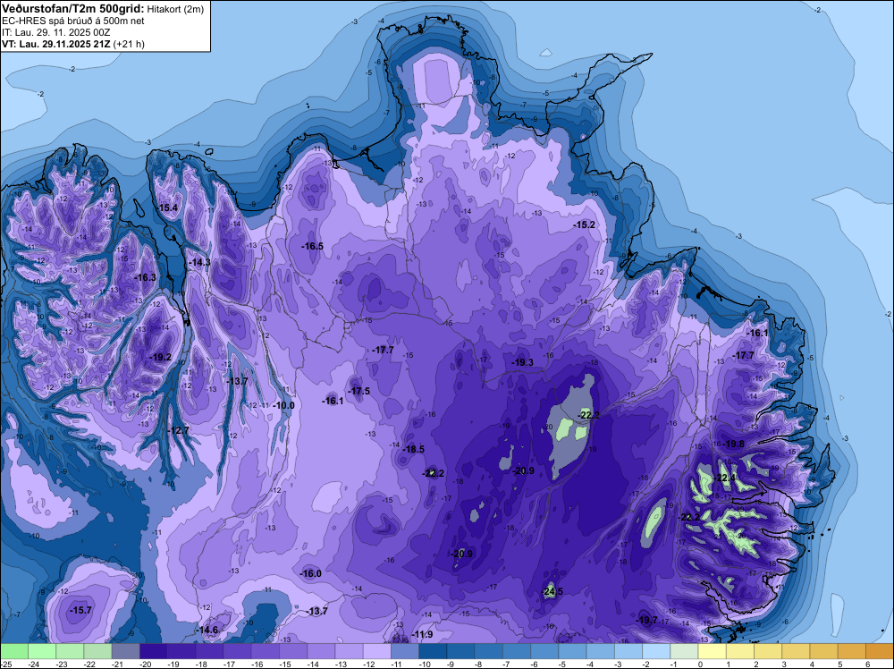Click the pale green -25 legend swatch
Viewport: 894px width, 669px height.
[13, 651]
